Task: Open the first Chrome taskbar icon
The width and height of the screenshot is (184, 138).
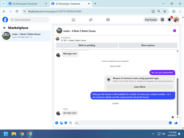Action: click(22, 134)
